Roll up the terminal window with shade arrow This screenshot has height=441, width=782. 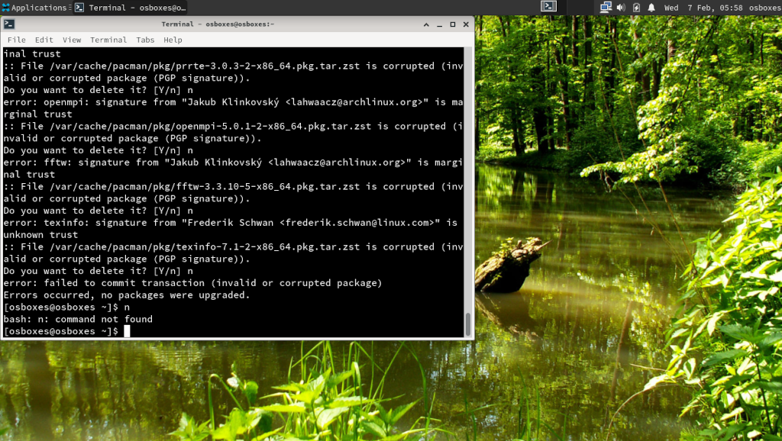coord(428,24)
